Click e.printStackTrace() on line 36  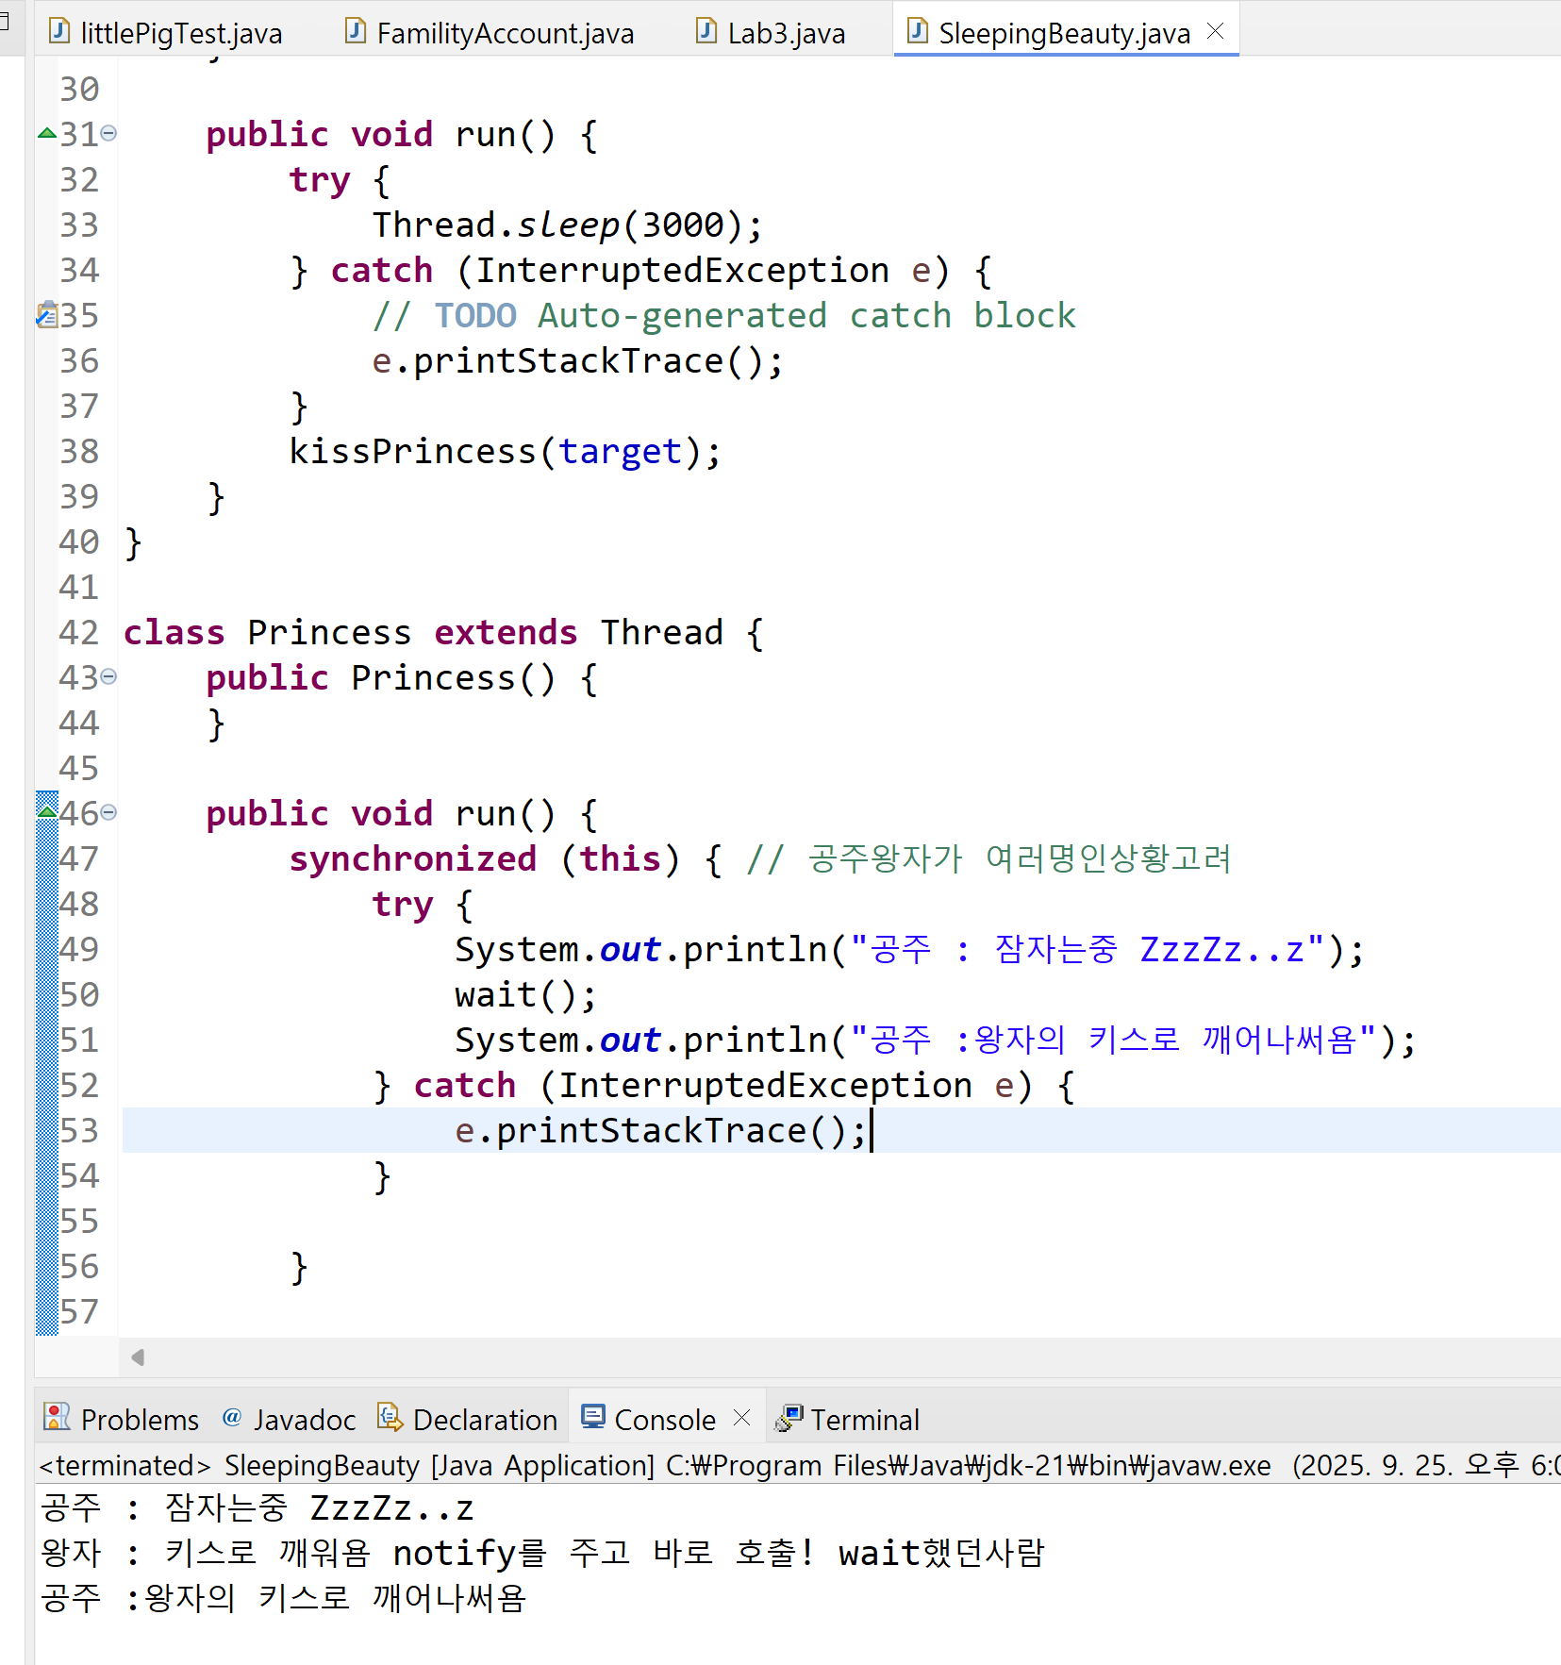click(577, 360)
